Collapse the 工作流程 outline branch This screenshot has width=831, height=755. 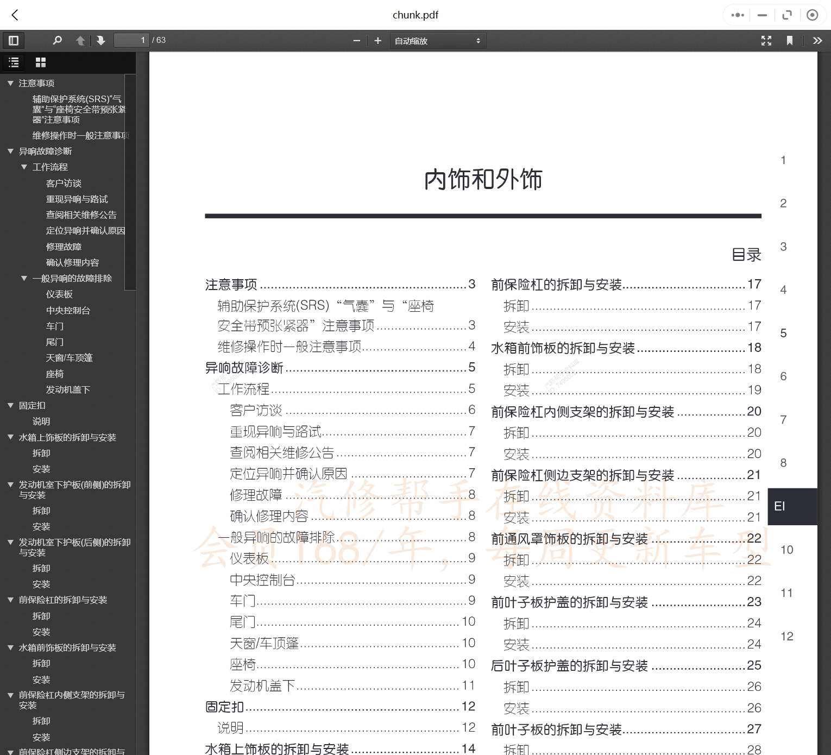(23, 167)
